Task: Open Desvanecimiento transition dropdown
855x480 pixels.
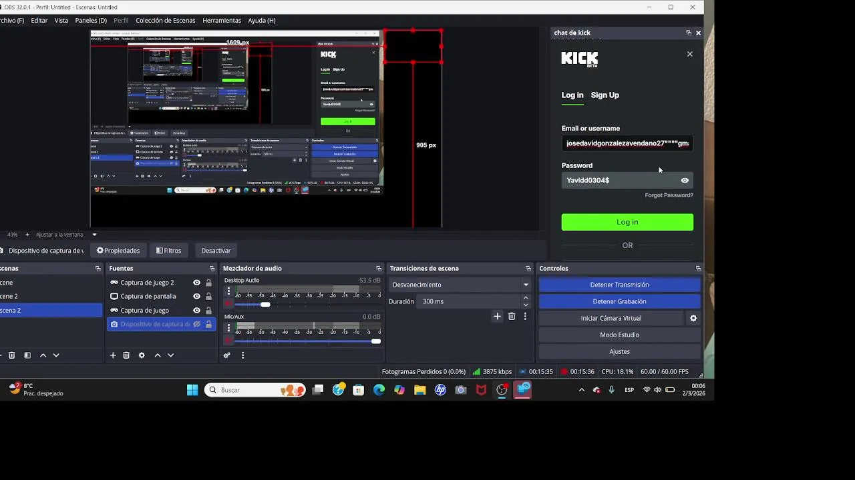Action: pyautogui.click(x=460, y=285)
